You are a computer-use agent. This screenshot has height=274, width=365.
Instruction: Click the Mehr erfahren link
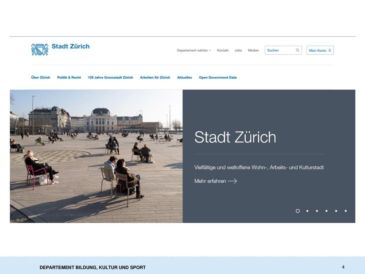click(216, 181)
